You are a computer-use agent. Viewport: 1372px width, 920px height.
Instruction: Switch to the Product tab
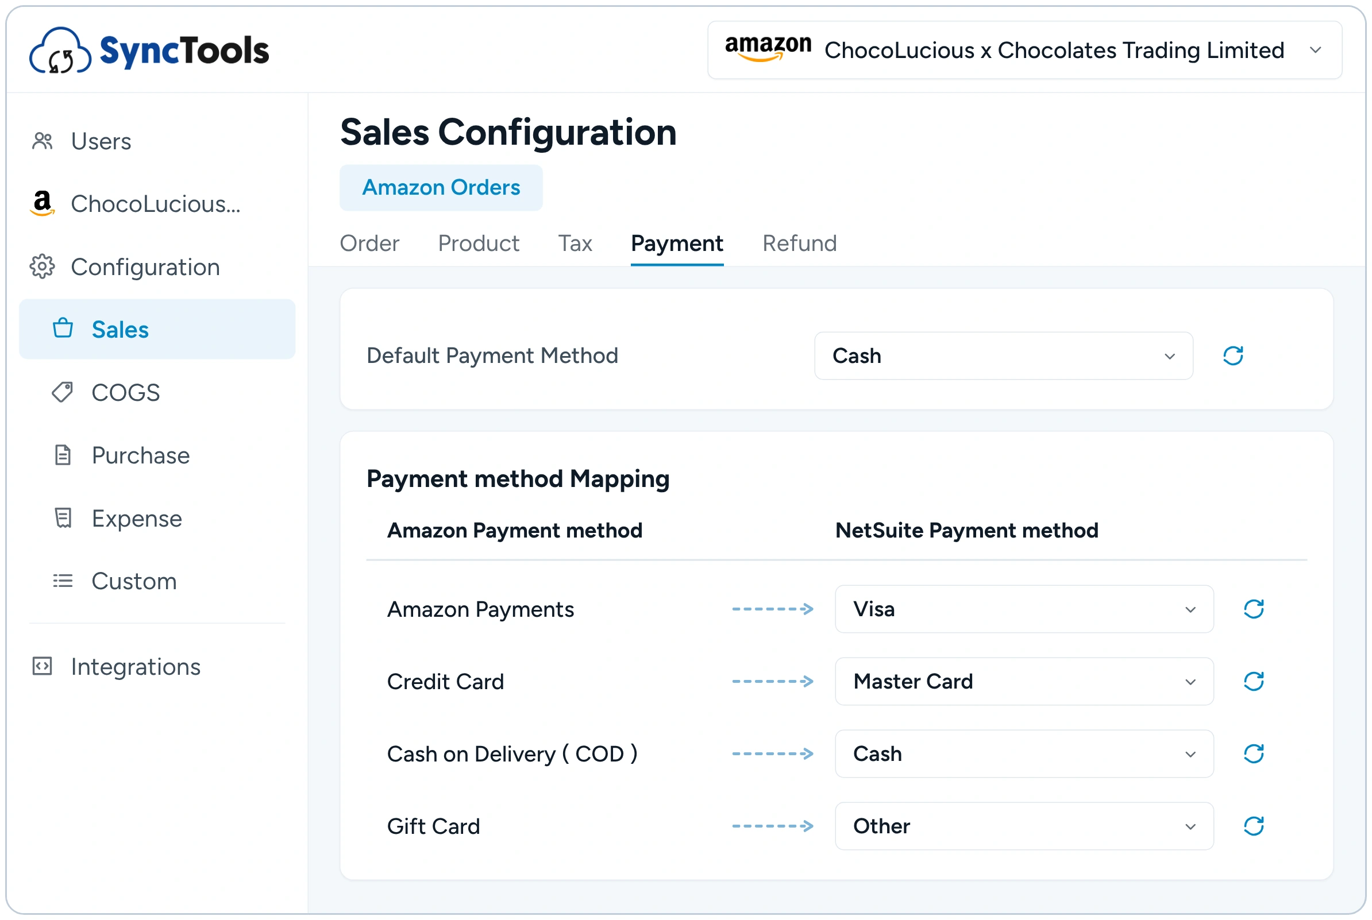pos(478,243)
